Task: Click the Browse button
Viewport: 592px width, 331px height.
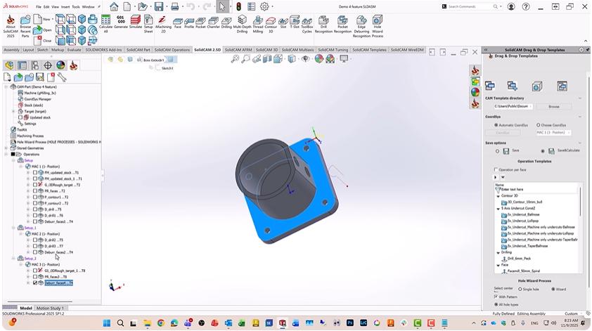Action: 554,106
